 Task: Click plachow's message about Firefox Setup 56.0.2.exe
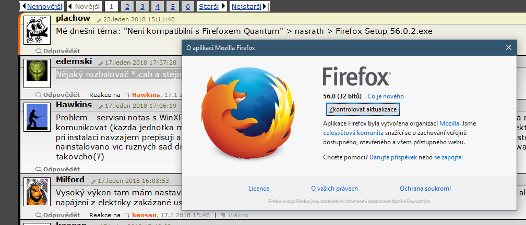click(244, 31)
